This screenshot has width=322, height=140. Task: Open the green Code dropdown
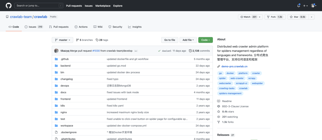(205, 40)
